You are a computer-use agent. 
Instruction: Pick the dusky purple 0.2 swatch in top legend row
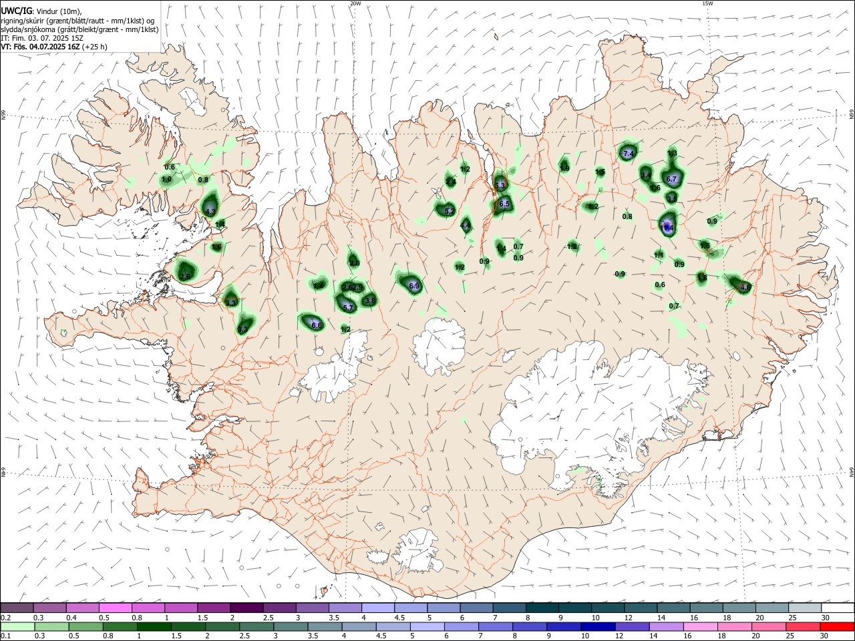click(x=17, y=608)
